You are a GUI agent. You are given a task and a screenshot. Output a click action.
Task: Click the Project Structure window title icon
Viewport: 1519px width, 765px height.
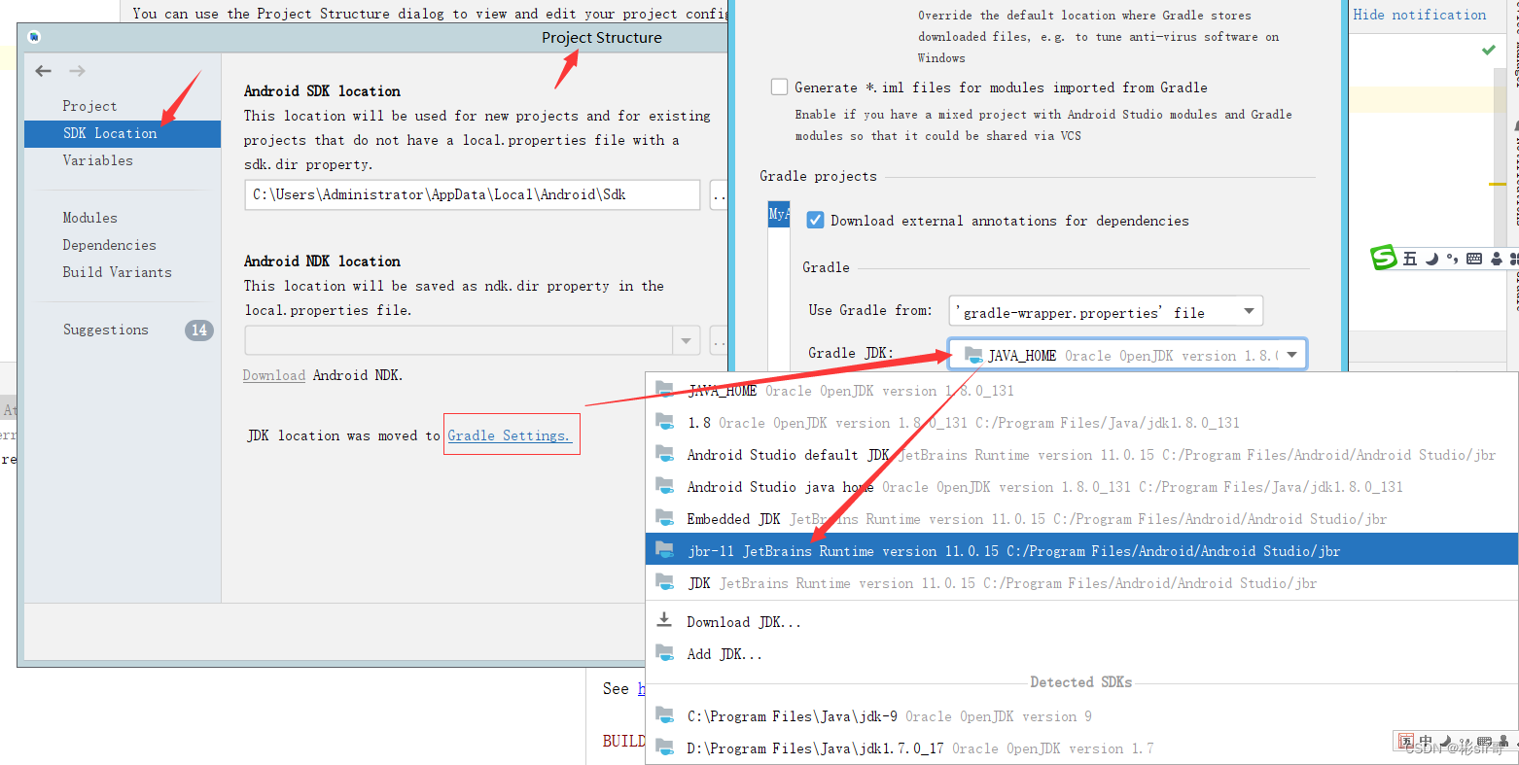35,38
